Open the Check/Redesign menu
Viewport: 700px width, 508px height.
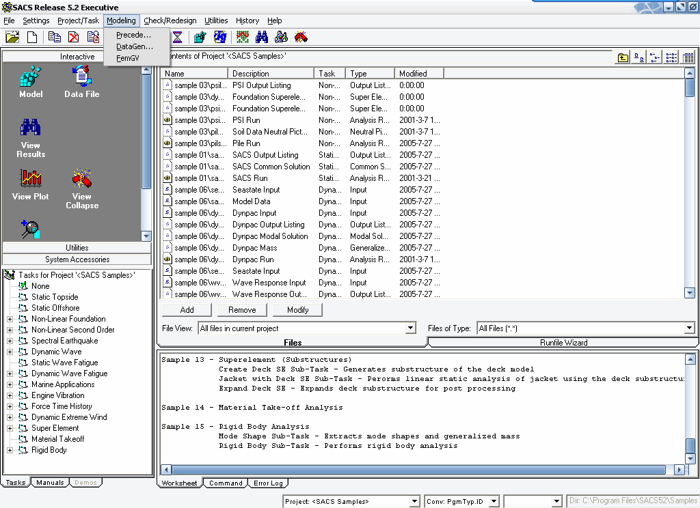[170, 20]
